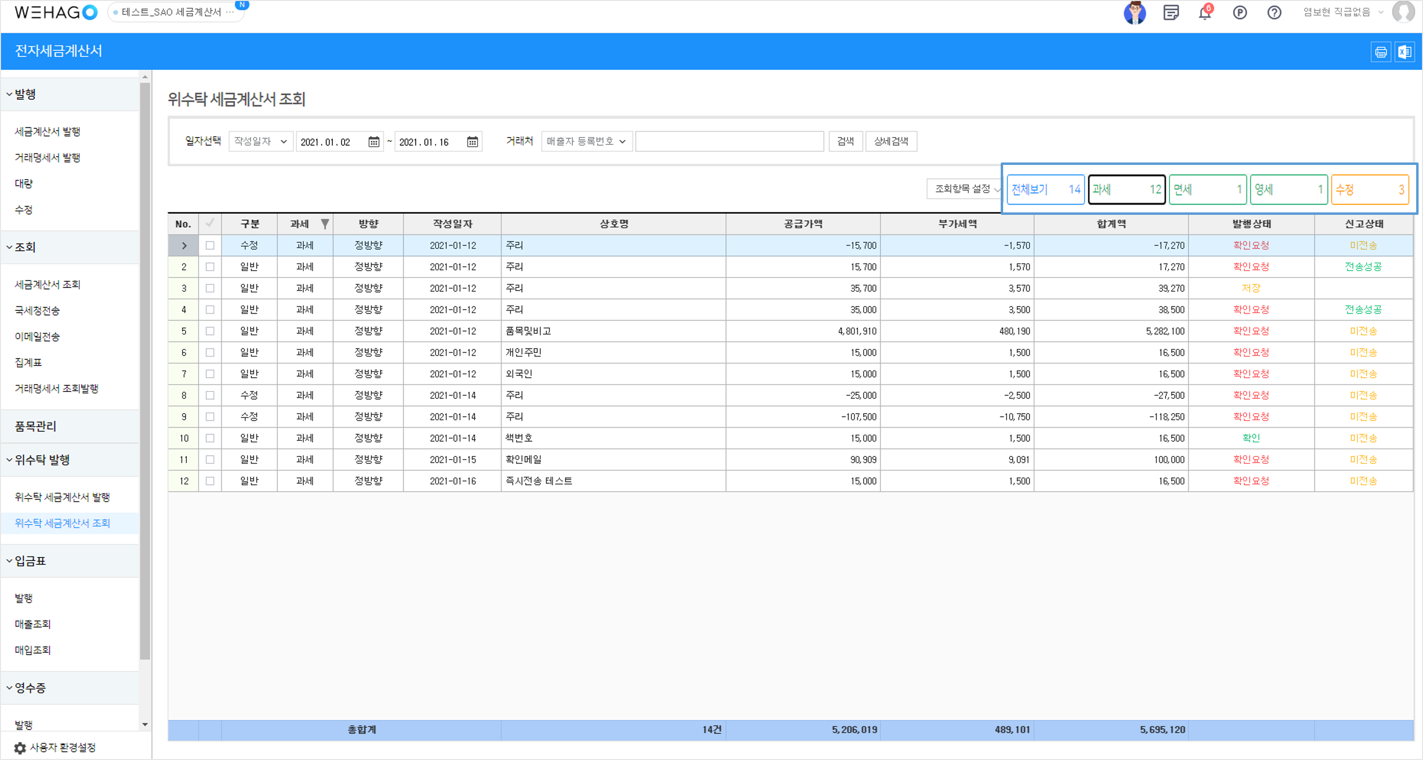Click the row arrow indicator on first row
Image resolution: width=1423 pixels, height=760 pixels.
(184, 245)
